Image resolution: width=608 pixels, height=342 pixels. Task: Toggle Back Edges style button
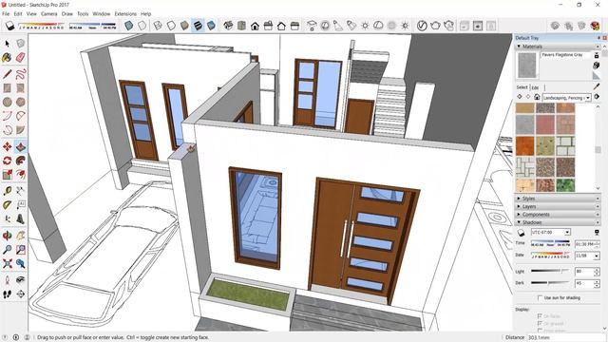[142, 26]
